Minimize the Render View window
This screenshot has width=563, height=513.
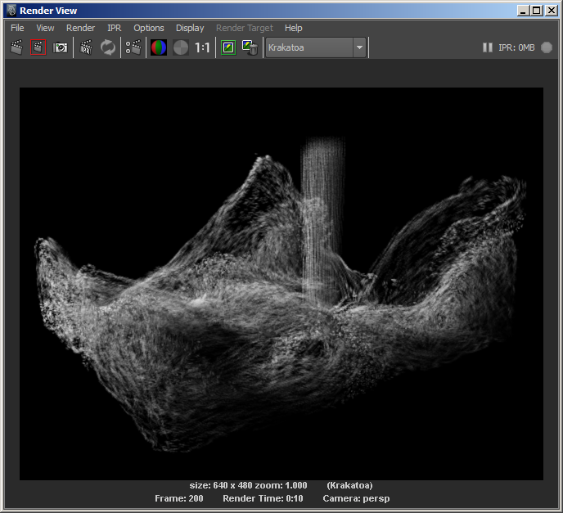523,11
